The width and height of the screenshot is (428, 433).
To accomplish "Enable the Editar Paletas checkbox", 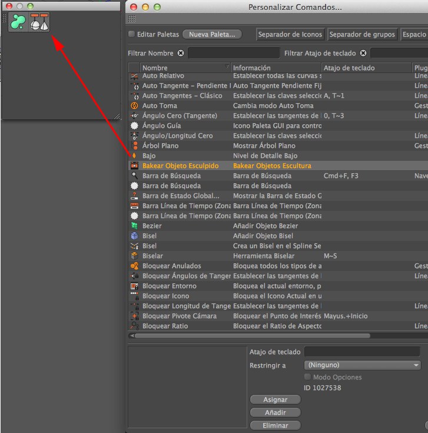I will click(x=131, y=35).
